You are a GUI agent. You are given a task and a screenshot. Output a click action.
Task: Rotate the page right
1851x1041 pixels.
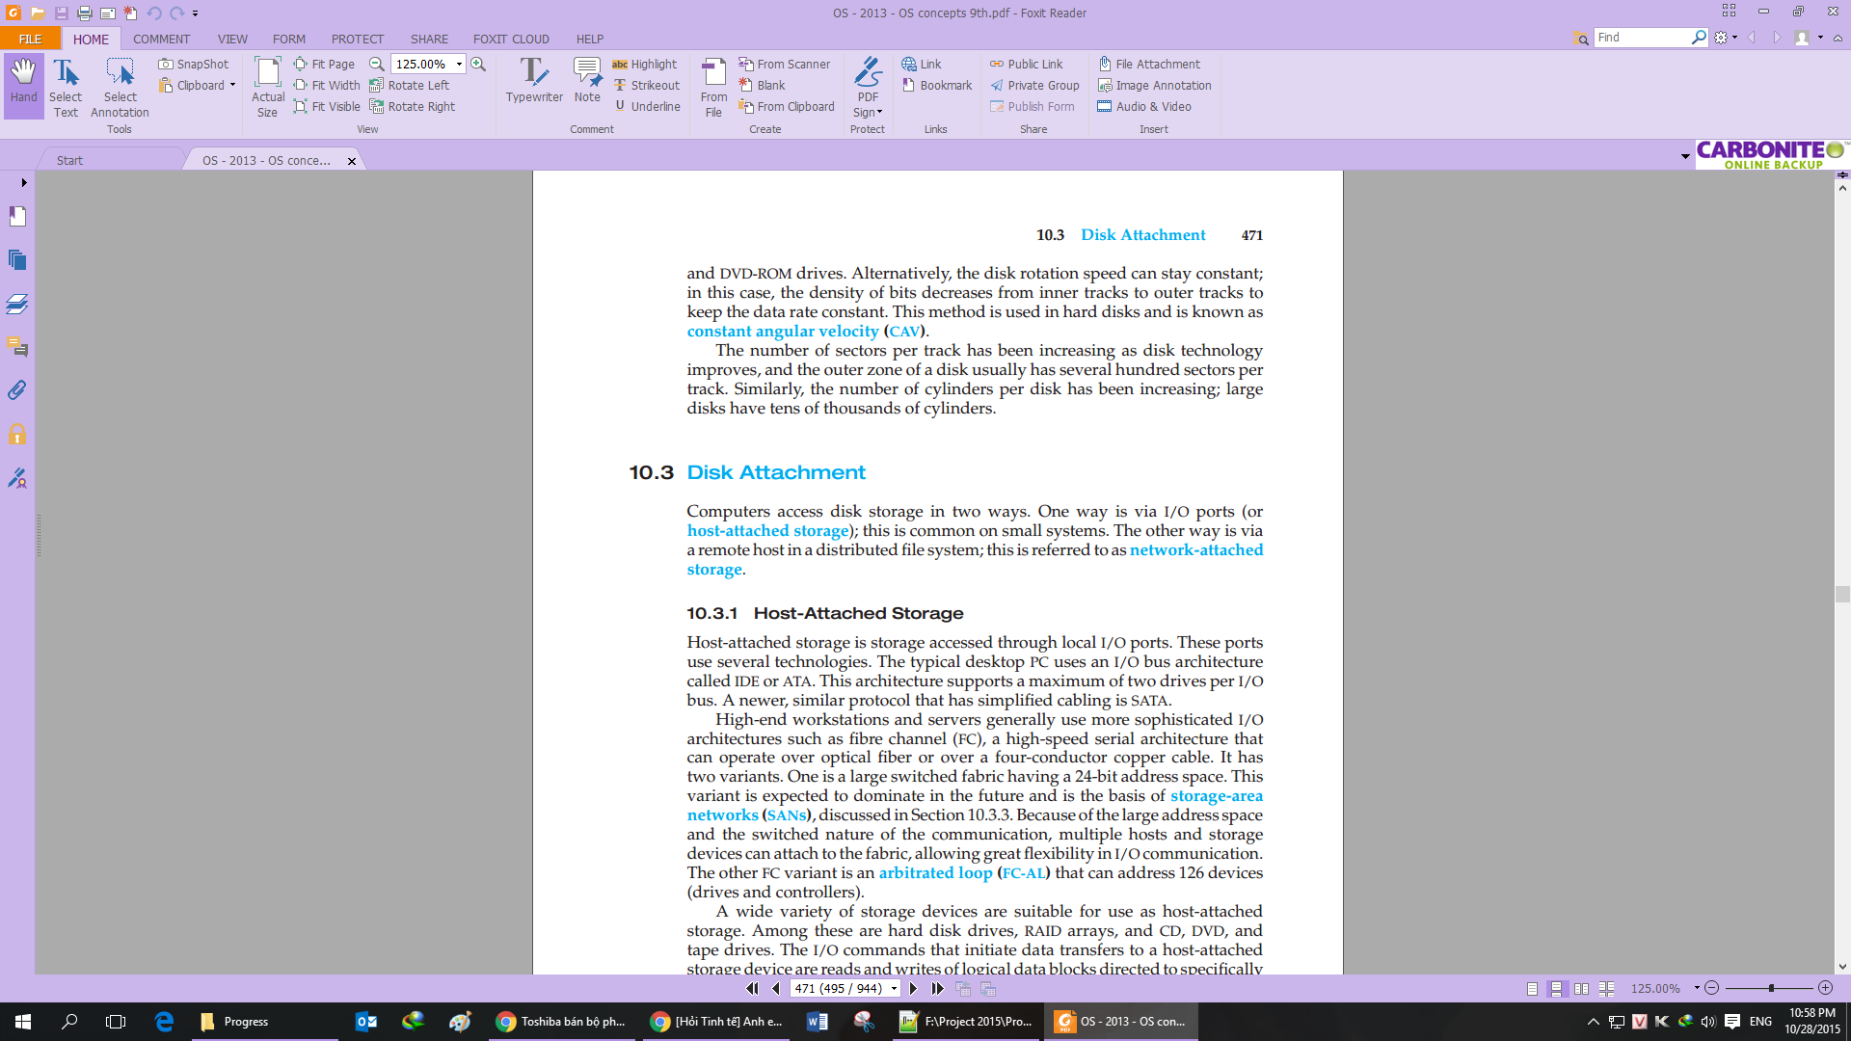[413, 106]
